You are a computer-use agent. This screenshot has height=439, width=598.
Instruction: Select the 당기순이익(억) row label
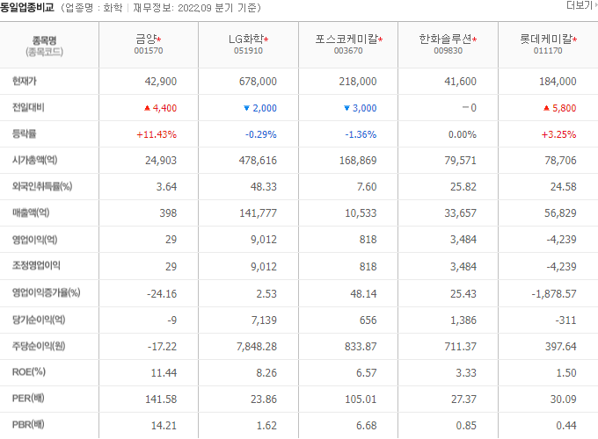click(x=39, y=320)
